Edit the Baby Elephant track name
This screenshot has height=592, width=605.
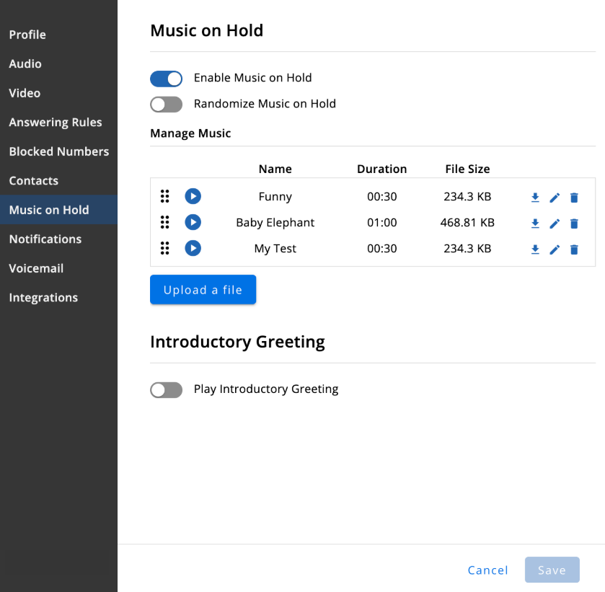pos(555,224)
